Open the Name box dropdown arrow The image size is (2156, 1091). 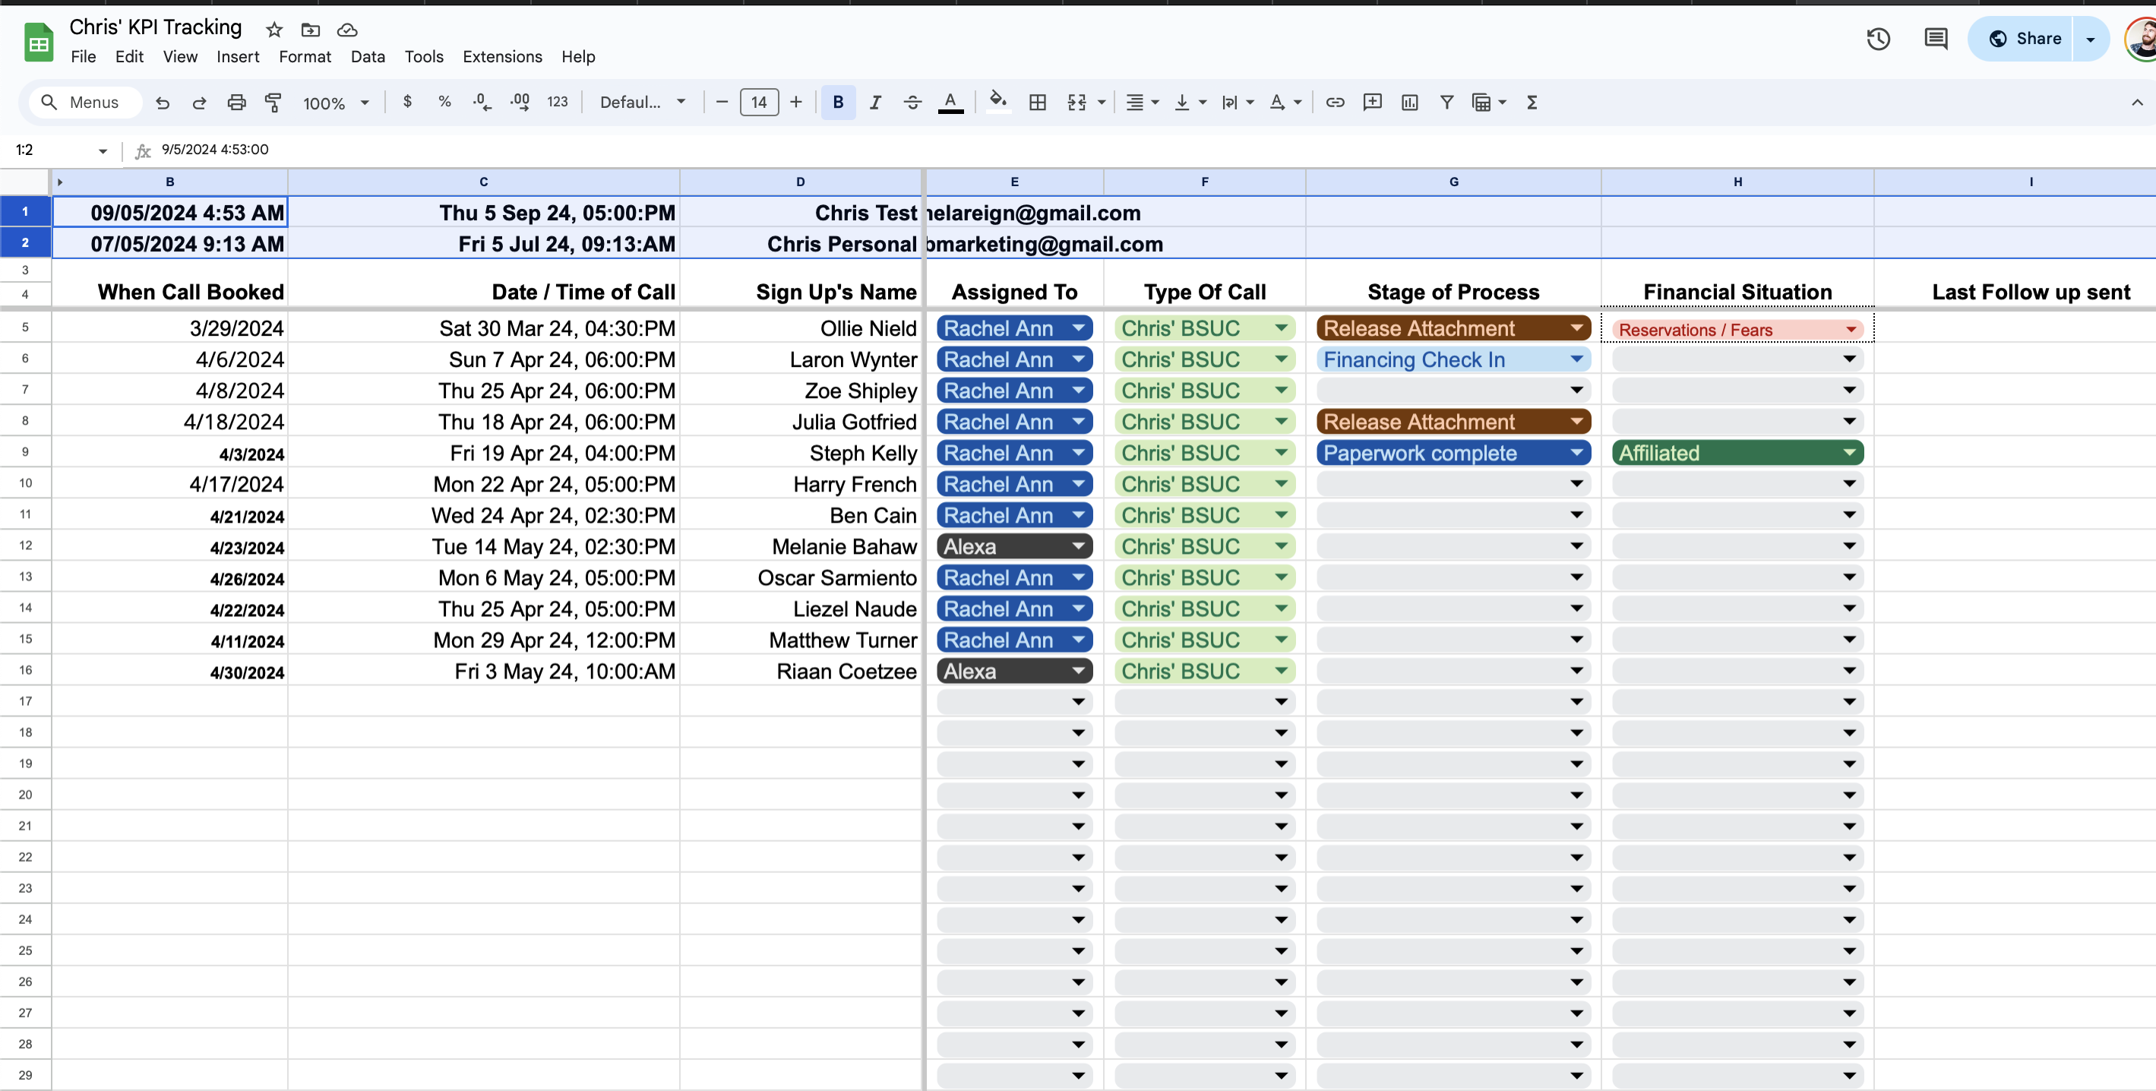(x=103, y=150)
